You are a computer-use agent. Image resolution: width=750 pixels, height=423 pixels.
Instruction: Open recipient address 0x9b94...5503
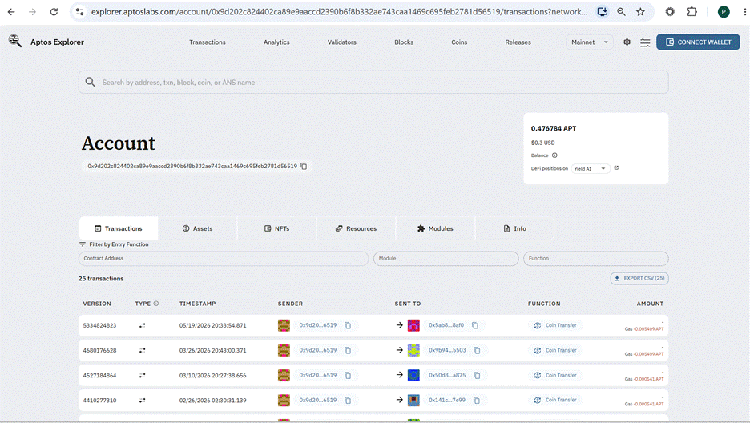(447, 350)
